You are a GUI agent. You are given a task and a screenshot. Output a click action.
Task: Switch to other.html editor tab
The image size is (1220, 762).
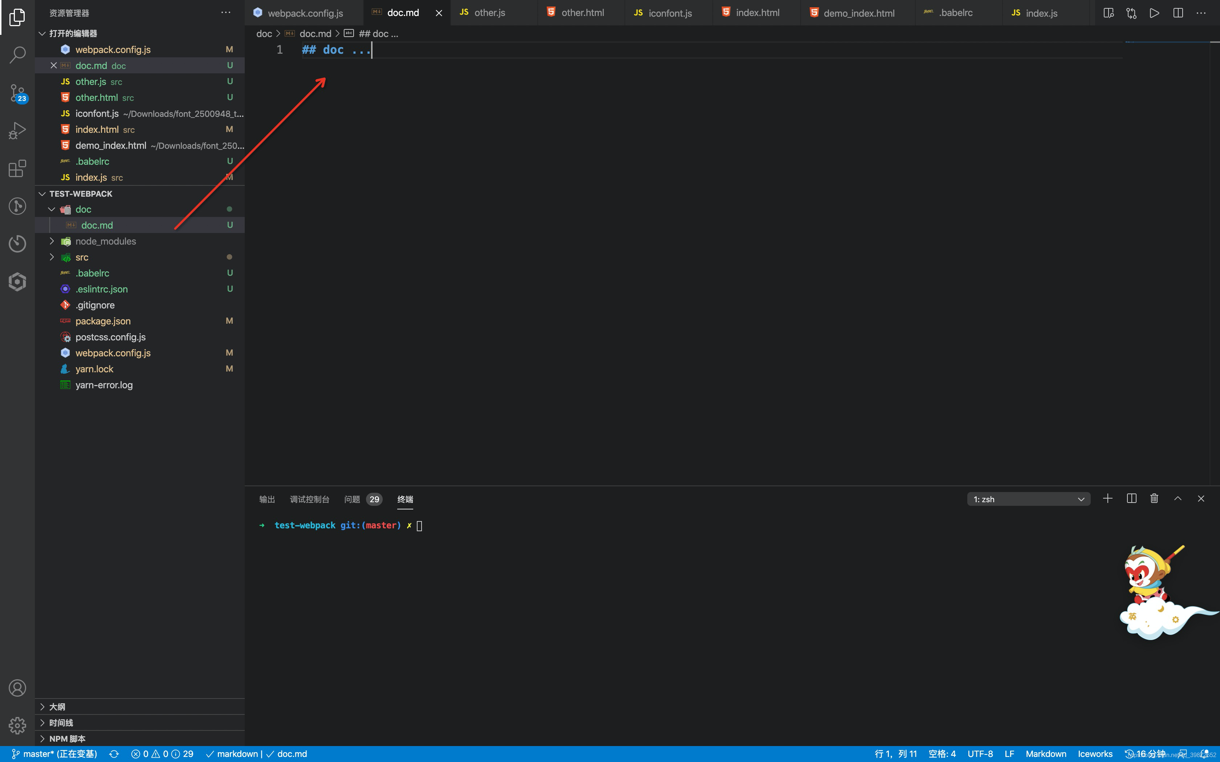tap(581, 13)
